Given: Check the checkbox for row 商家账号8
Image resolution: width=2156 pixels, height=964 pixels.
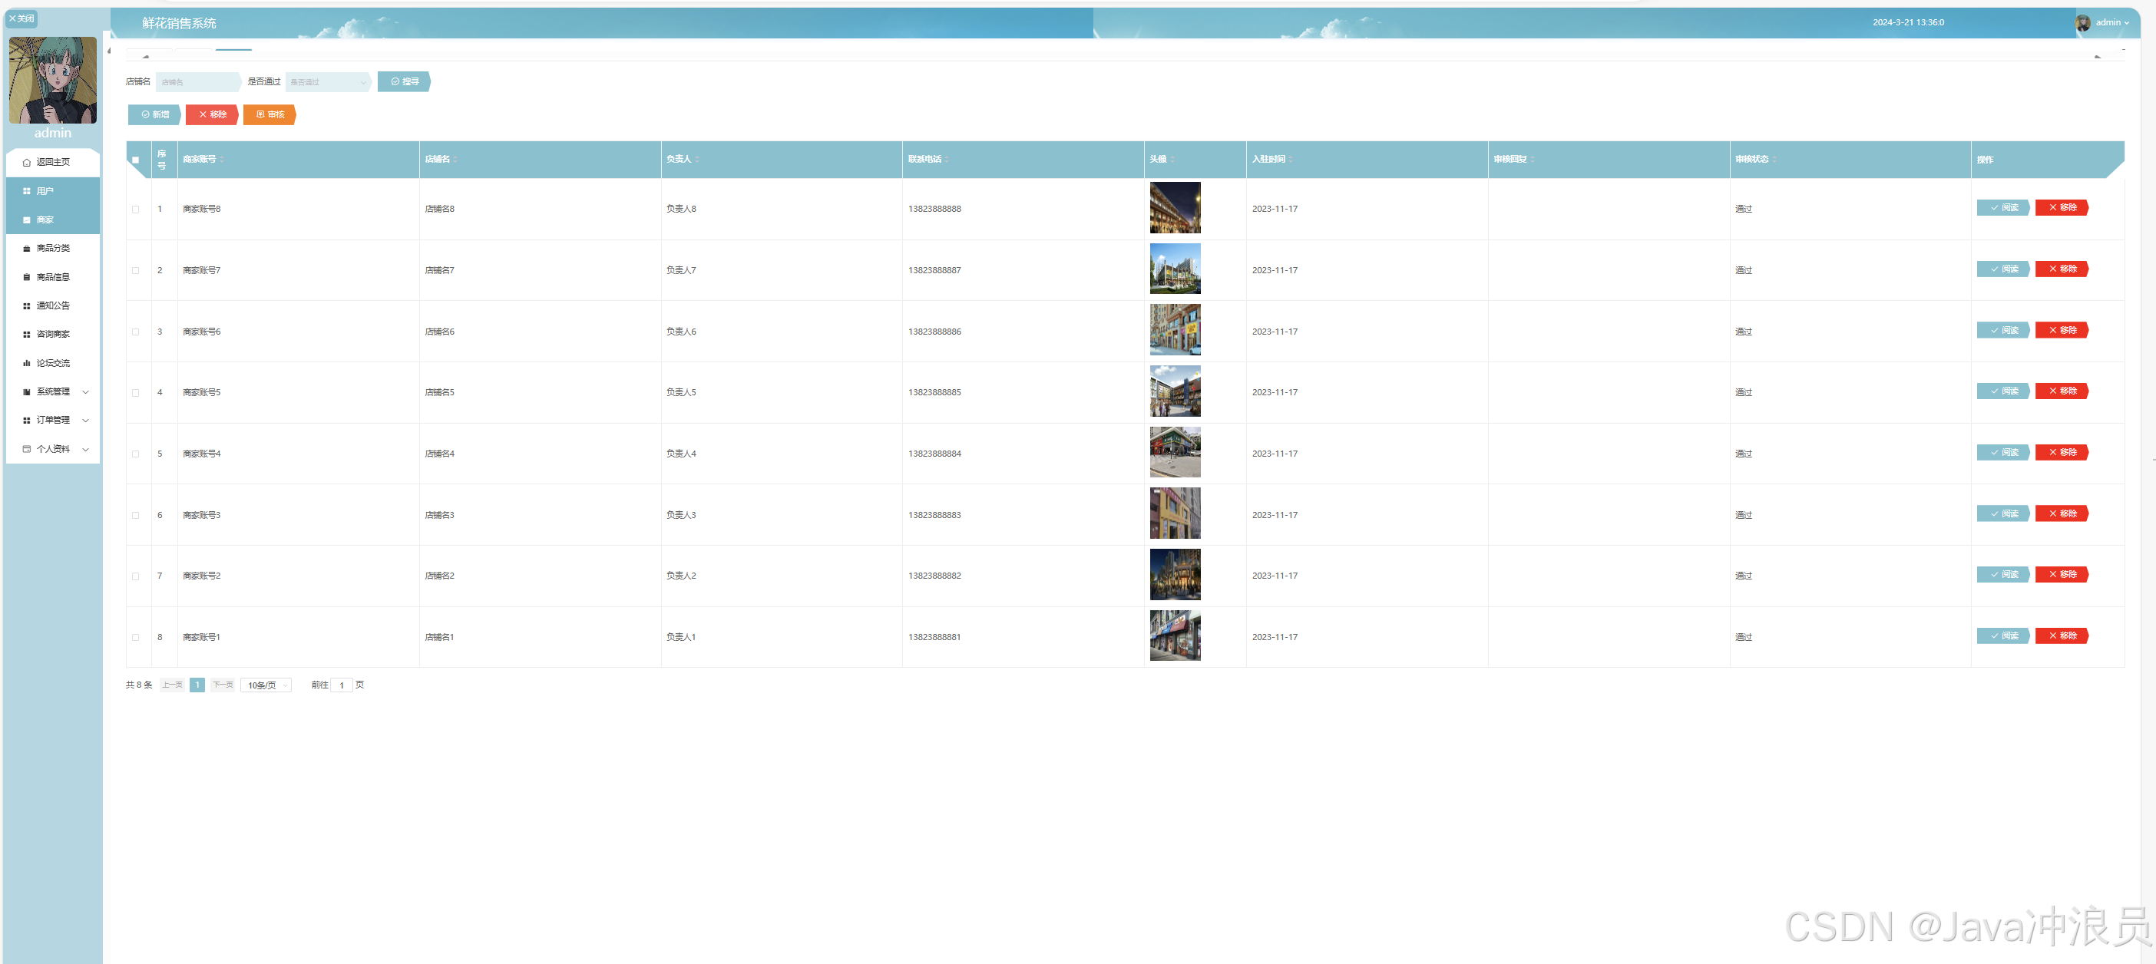Looking at the screenshot, I should (136, 210).
